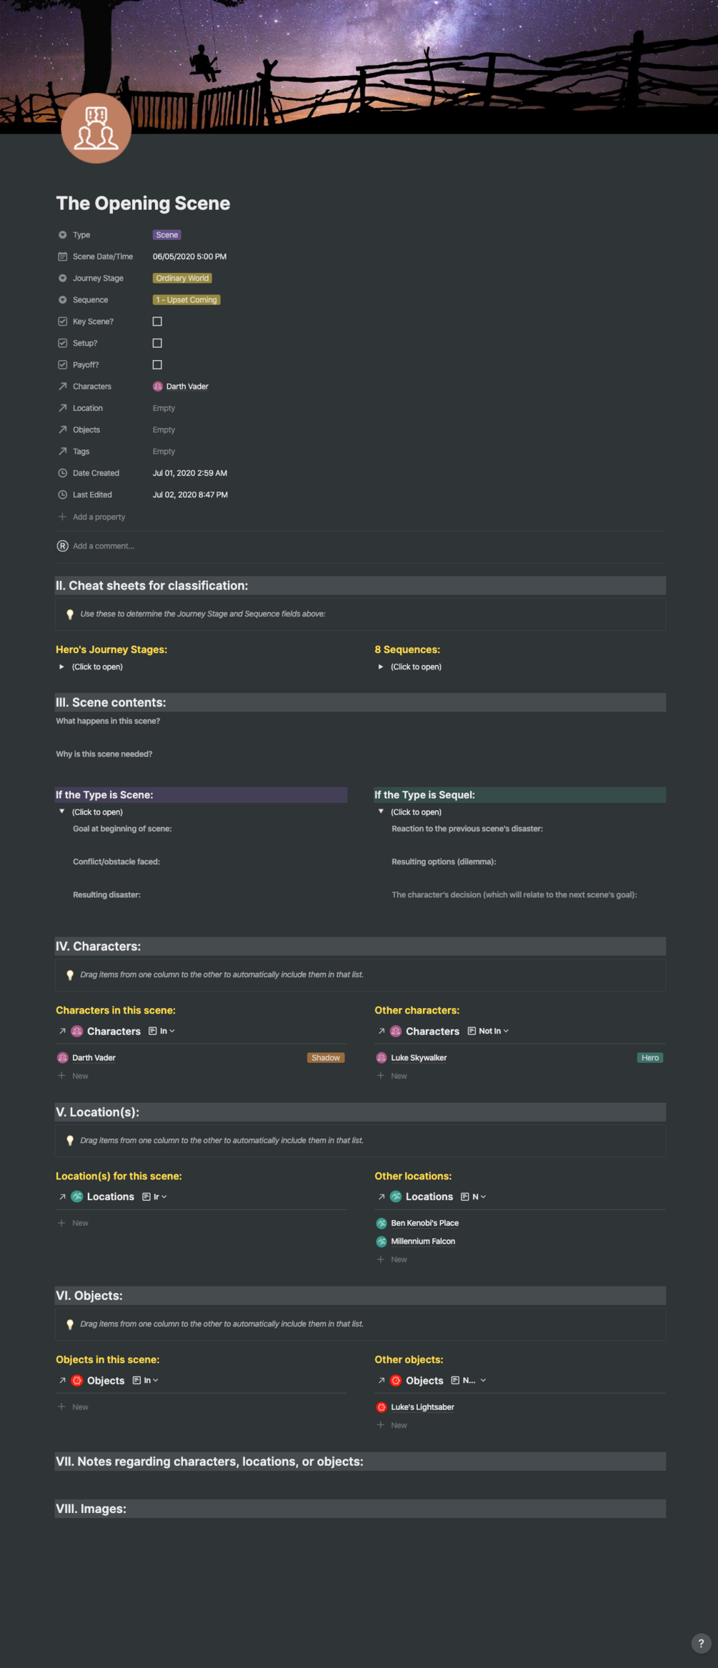Expand the Hero's Journey Stages toggle
Screen dimensions: 718x1668
click(x=62, y=667)
